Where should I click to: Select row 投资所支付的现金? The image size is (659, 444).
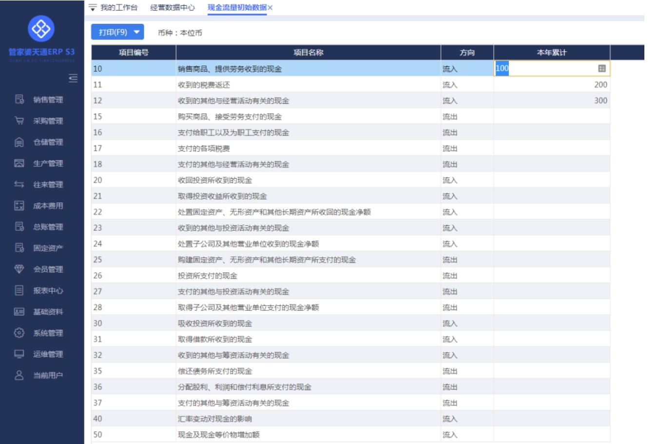[x=350, y=276]
